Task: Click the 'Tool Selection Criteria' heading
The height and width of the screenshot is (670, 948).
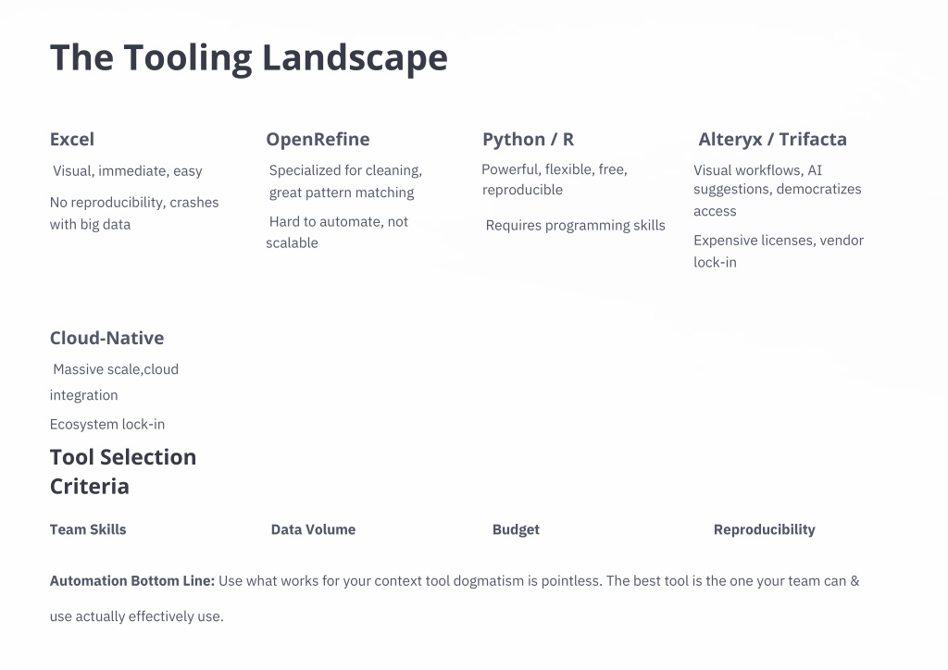Action: tap(123, 471)
